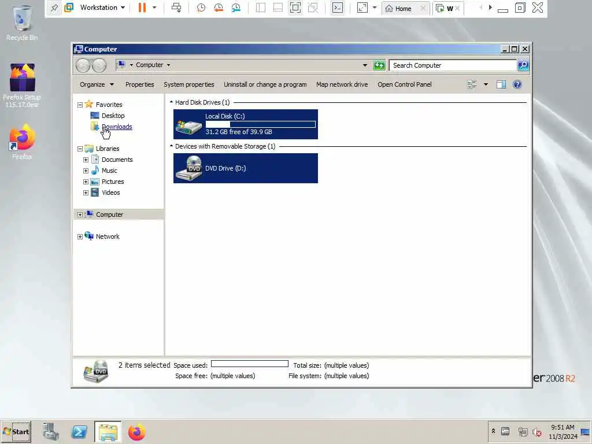Image resolution: width=592 pixels, height=444 pixels.
Task: Revert the VM to the last snapshot
Action: click(x=218, y=8)
